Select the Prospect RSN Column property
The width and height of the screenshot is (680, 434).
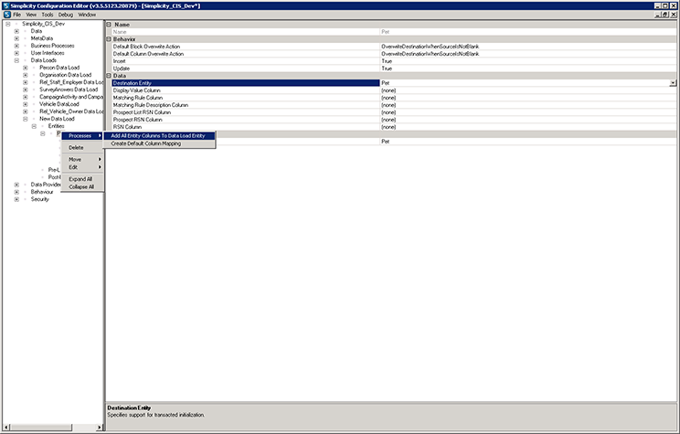[246, 120]
